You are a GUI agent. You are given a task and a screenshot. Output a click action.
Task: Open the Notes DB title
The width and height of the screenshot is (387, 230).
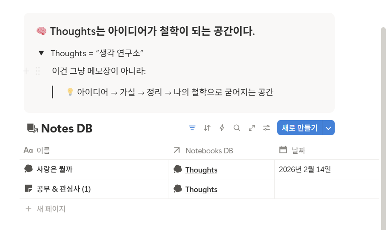66,128
